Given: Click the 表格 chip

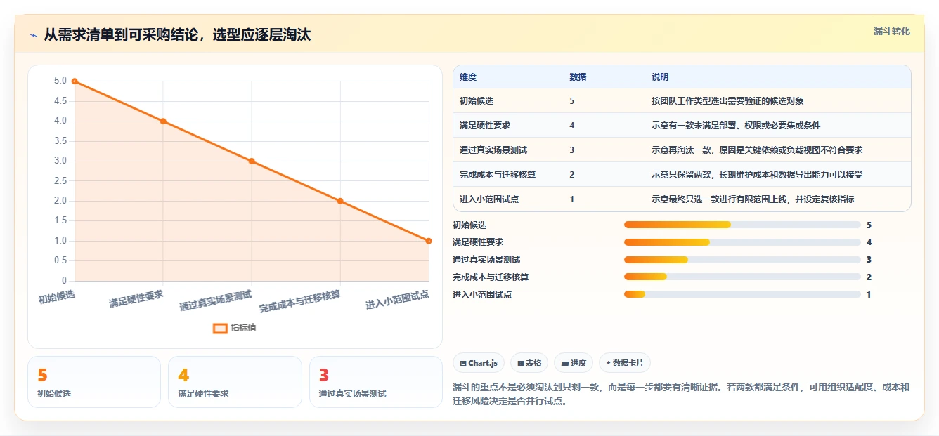Looking at the screenshot, I should coord(529,363).
